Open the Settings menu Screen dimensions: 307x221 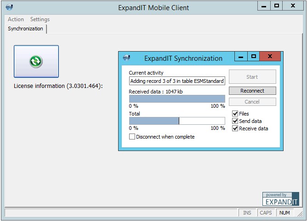(x=40, y=19)
